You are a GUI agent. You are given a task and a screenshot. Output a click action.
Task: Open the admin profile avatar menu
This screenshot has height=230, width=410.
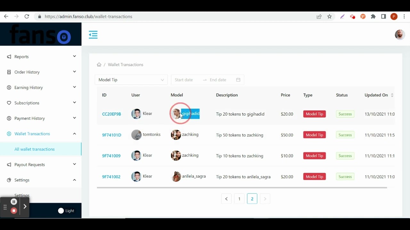click(x=400, y=34)
